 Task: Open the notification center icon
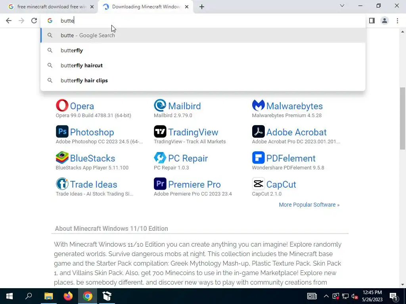click(x=393, y=296)
